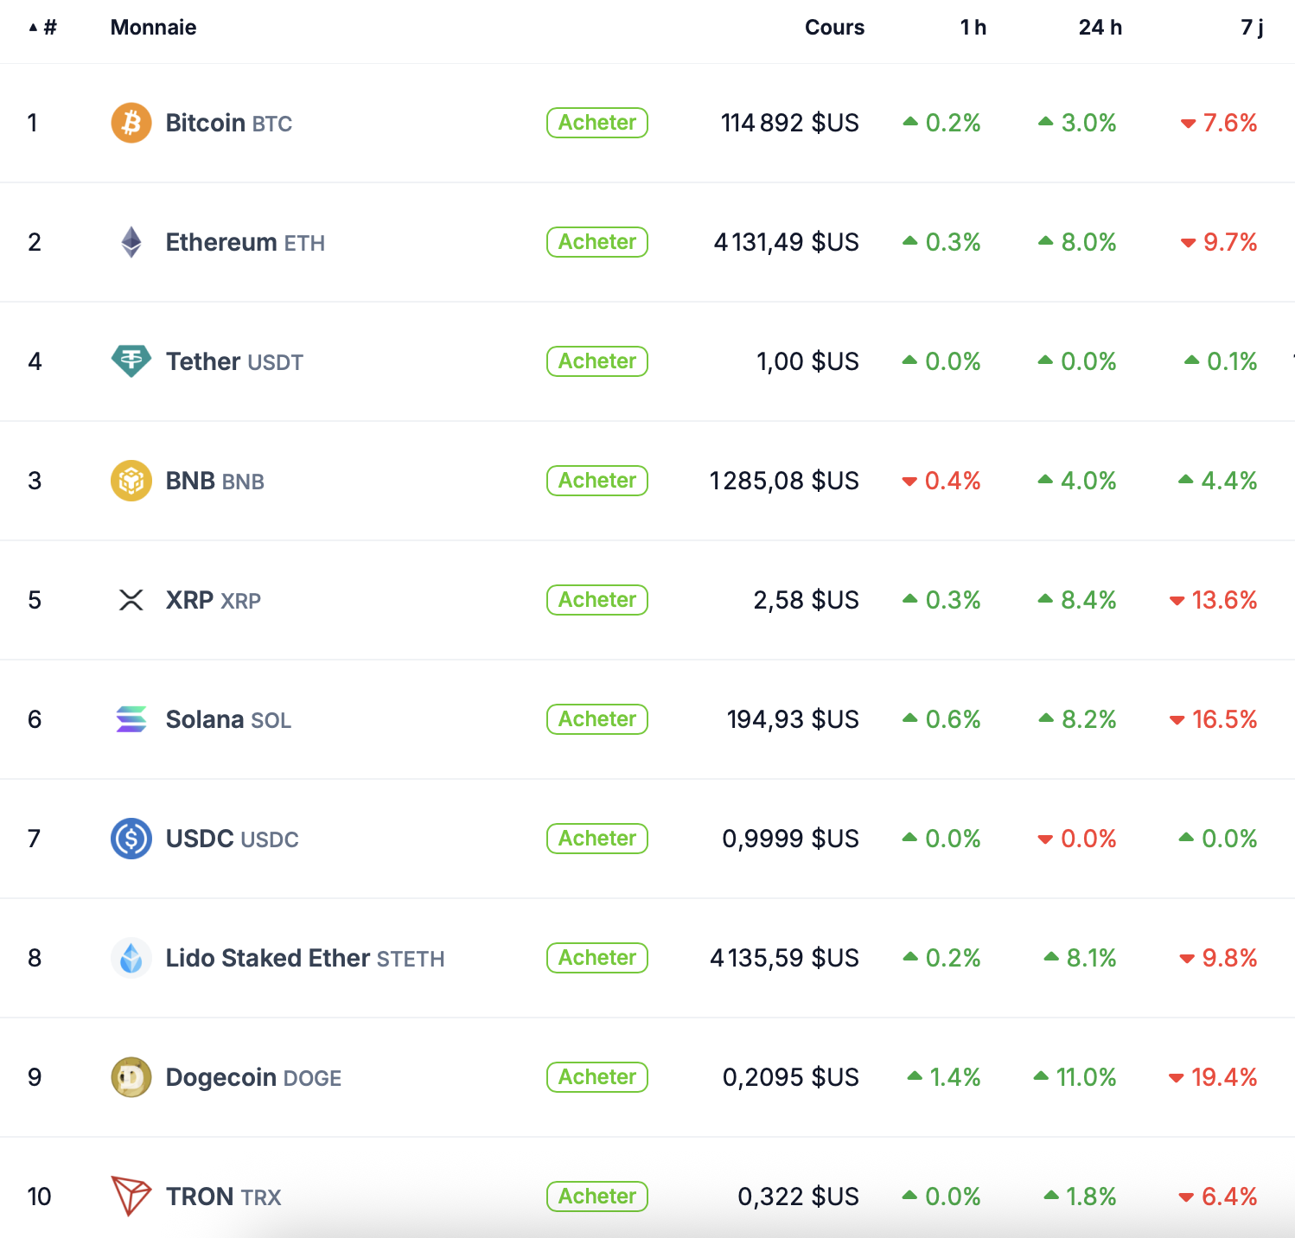Click the Lido Staked Ether logo
This screenshot has width=1295, height=1238.
131,958
